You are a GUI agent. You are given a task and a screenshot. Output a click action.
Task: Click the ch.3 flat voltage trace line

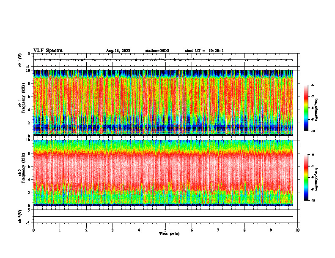point(163,216)
